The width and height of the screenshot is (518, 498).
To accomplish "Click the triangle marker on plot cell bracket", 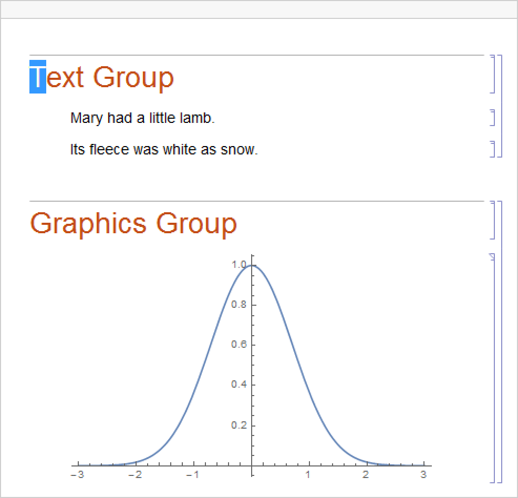I will tap(492, 257).
